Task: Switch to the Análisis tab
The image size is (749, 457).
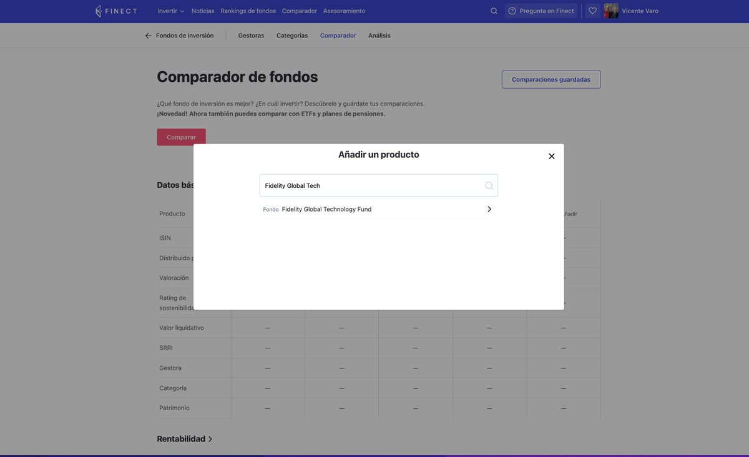Action: 379,36
